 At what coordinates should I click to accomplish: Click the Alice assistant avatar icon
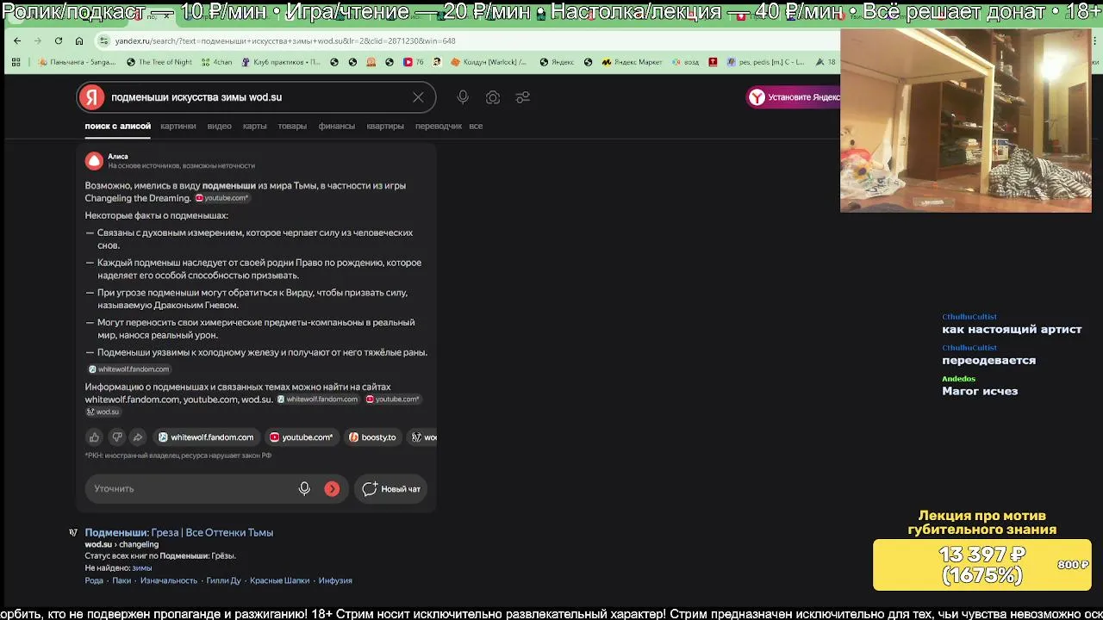(x=94, y=161)
